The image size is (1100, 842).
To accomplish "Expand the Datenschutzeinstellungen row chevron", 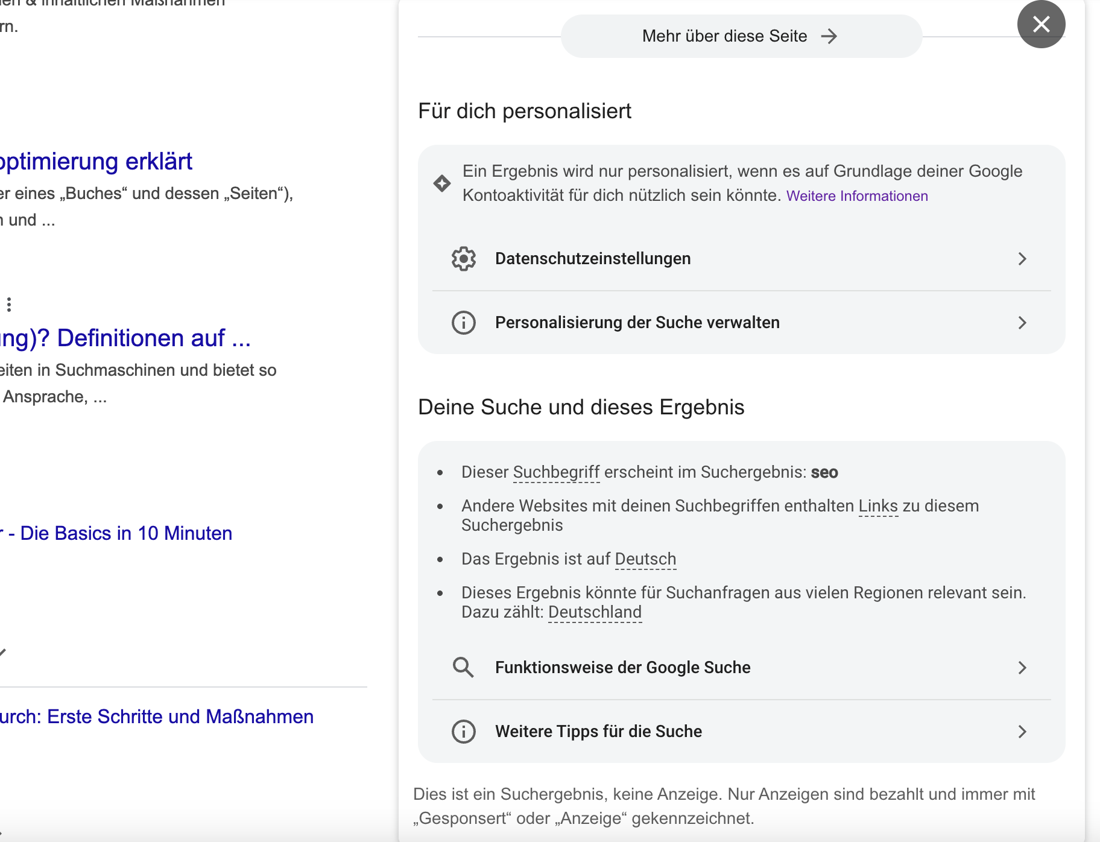I will (1023, 258).
